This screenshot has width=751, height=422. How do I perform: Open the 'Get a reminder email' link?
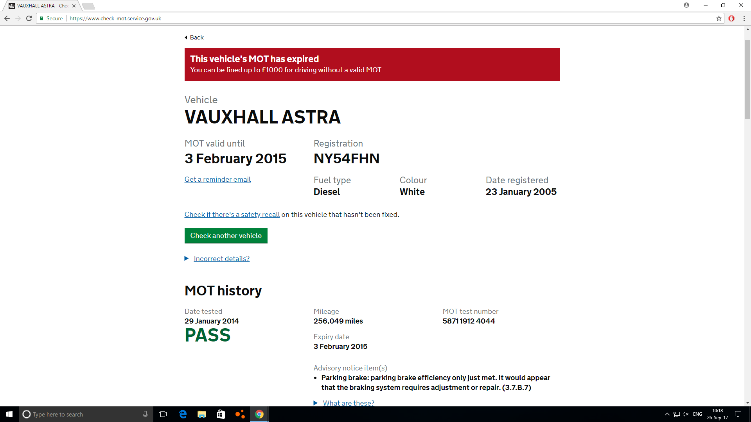[x=217, y=179]
